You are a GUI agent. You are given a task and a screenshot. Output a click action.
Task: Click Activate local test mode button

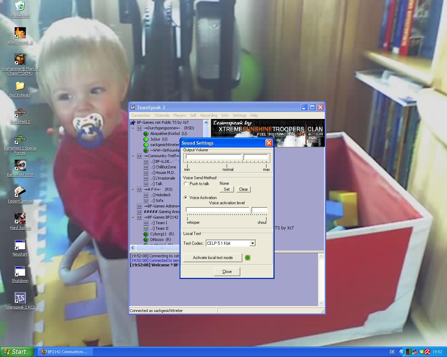tap(213, 258)
